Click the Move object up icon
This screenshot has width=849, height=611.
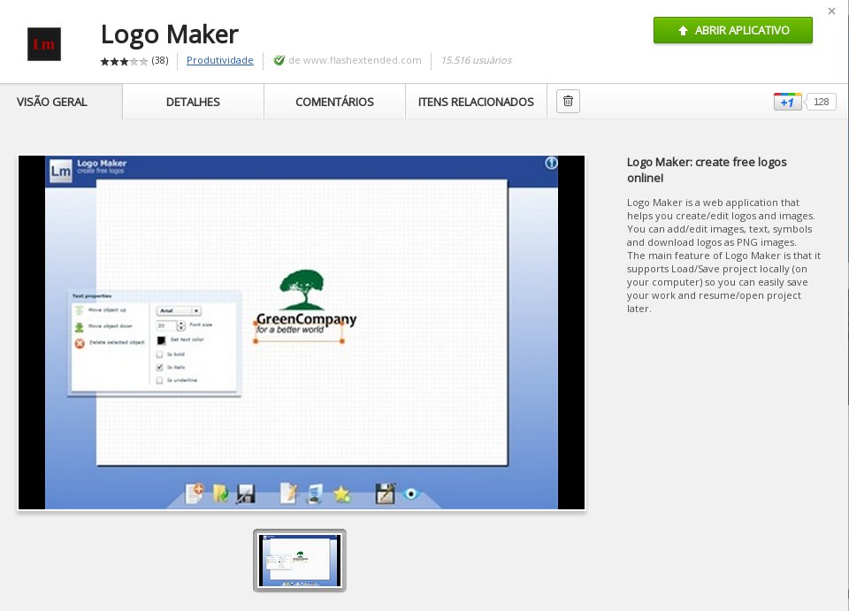(79, 310)
